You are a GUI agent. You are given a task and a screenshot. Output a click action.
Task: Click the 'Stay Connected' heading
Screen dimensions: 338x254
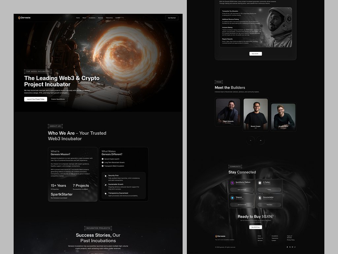pyautogui.click(x=242, y=172)
